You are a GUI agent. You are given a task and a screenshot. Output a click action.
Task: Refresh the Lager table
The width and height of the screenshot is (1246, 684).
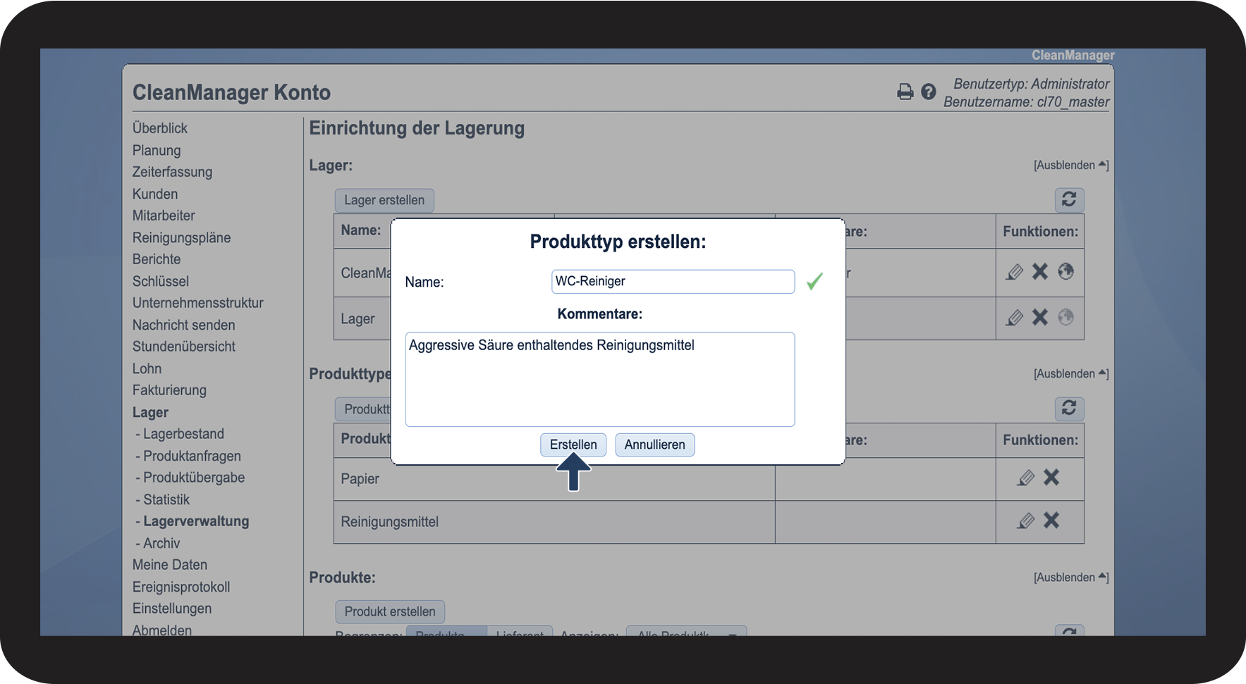[x=1069, y=200]
